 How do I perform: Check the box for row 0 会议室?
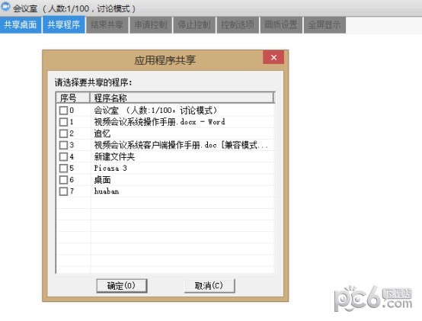pos(63,111)
